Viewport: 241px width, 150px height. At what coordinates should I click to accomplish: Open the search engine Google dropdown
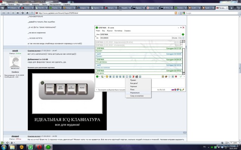[239, 13]
